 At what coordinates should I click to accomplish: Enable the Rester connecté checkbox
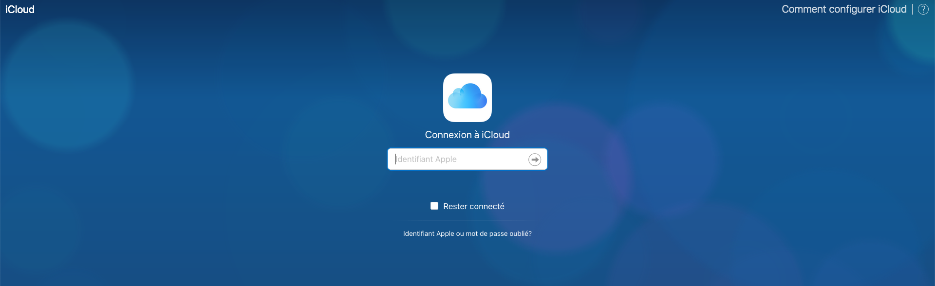[434, 206]
